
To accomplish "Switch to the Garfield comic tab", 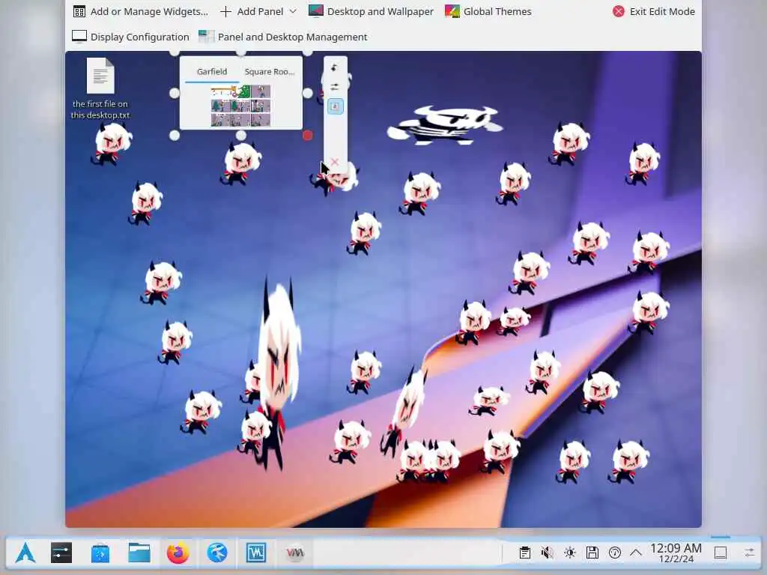I will click(212, 71).
